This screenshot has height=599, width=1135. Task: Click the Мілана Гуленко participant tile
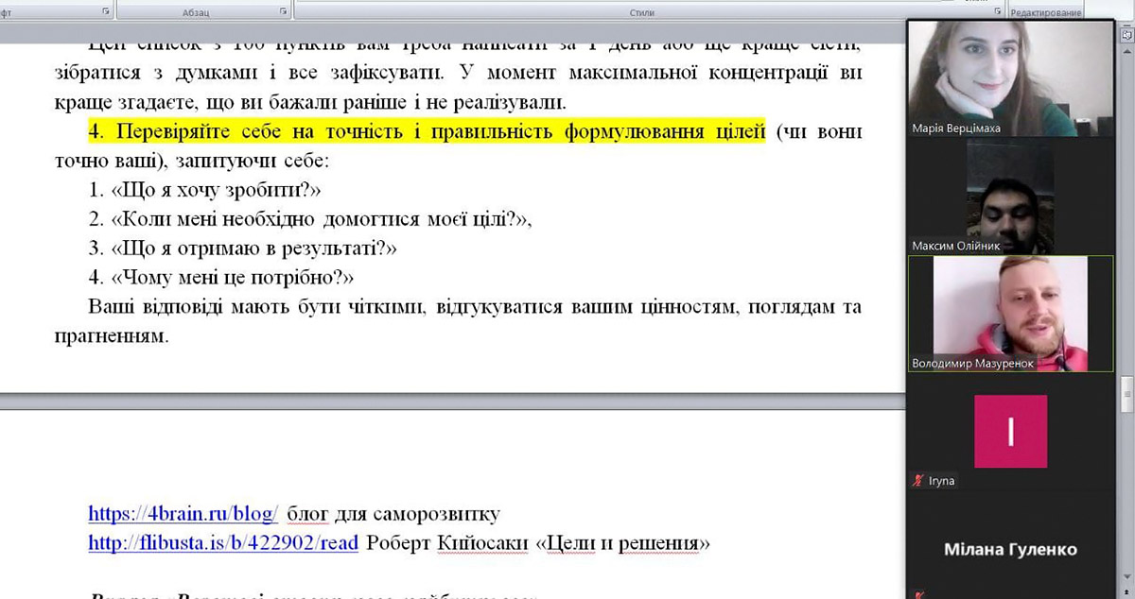[x=1010, y=549]
